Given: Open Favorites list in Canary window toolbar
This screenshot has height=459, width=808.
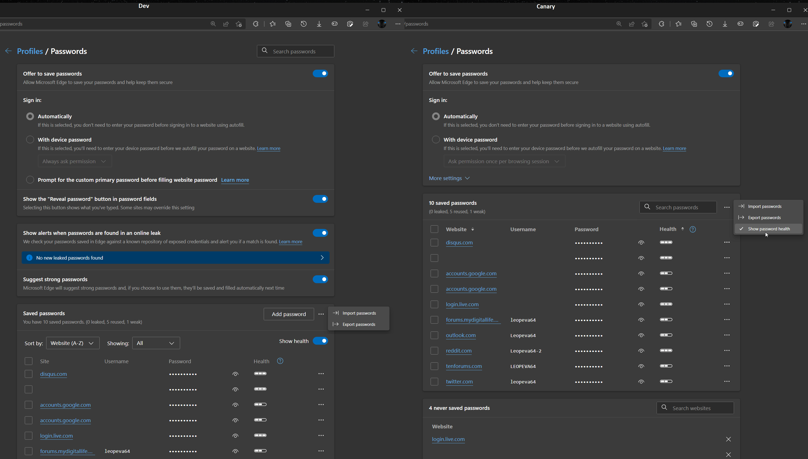Looking at the screenshot, I should [679, 24].
